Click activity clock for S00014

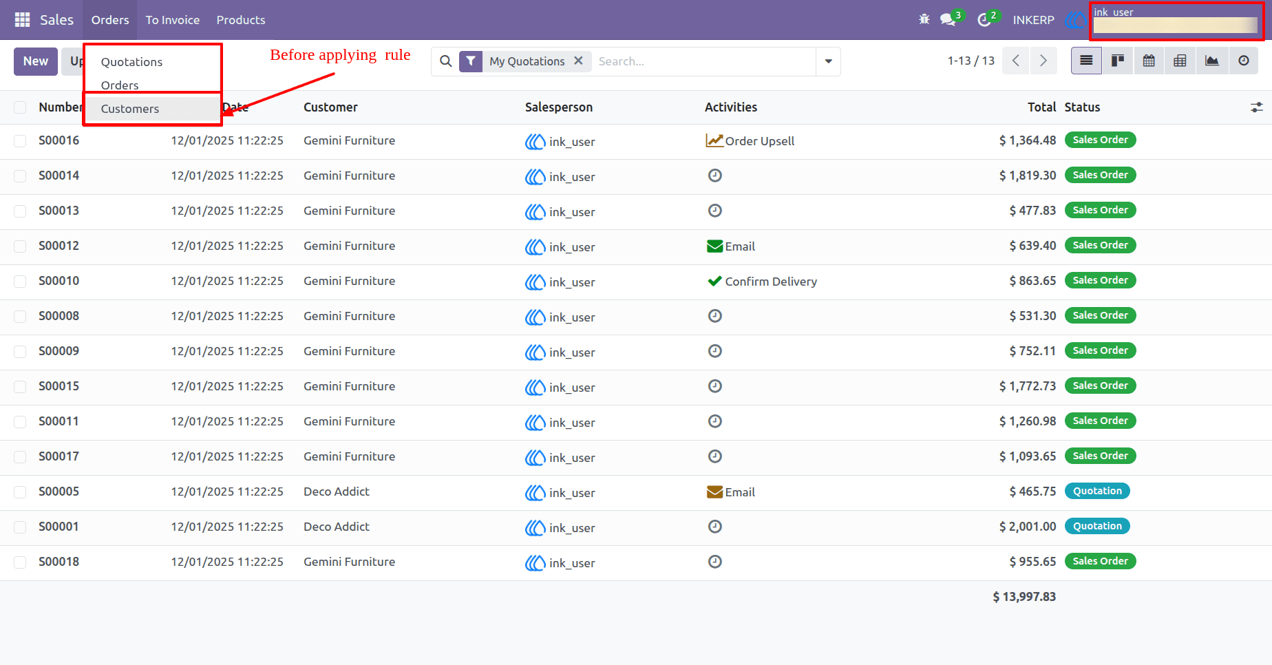(715, 176)
